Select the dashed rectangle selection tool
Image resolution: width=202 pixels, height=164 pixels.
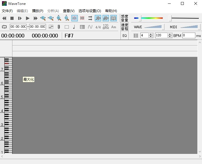(x=66, y=27)
